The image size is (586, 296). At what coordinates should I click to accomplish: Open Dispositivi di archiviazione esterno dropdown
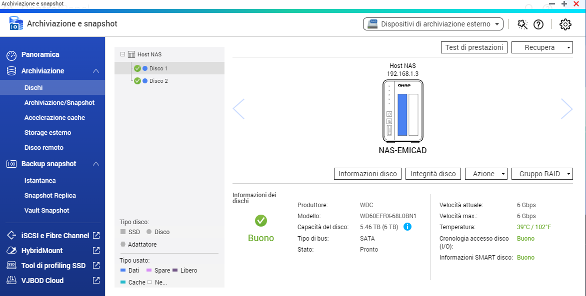click(x=433, y=24)
